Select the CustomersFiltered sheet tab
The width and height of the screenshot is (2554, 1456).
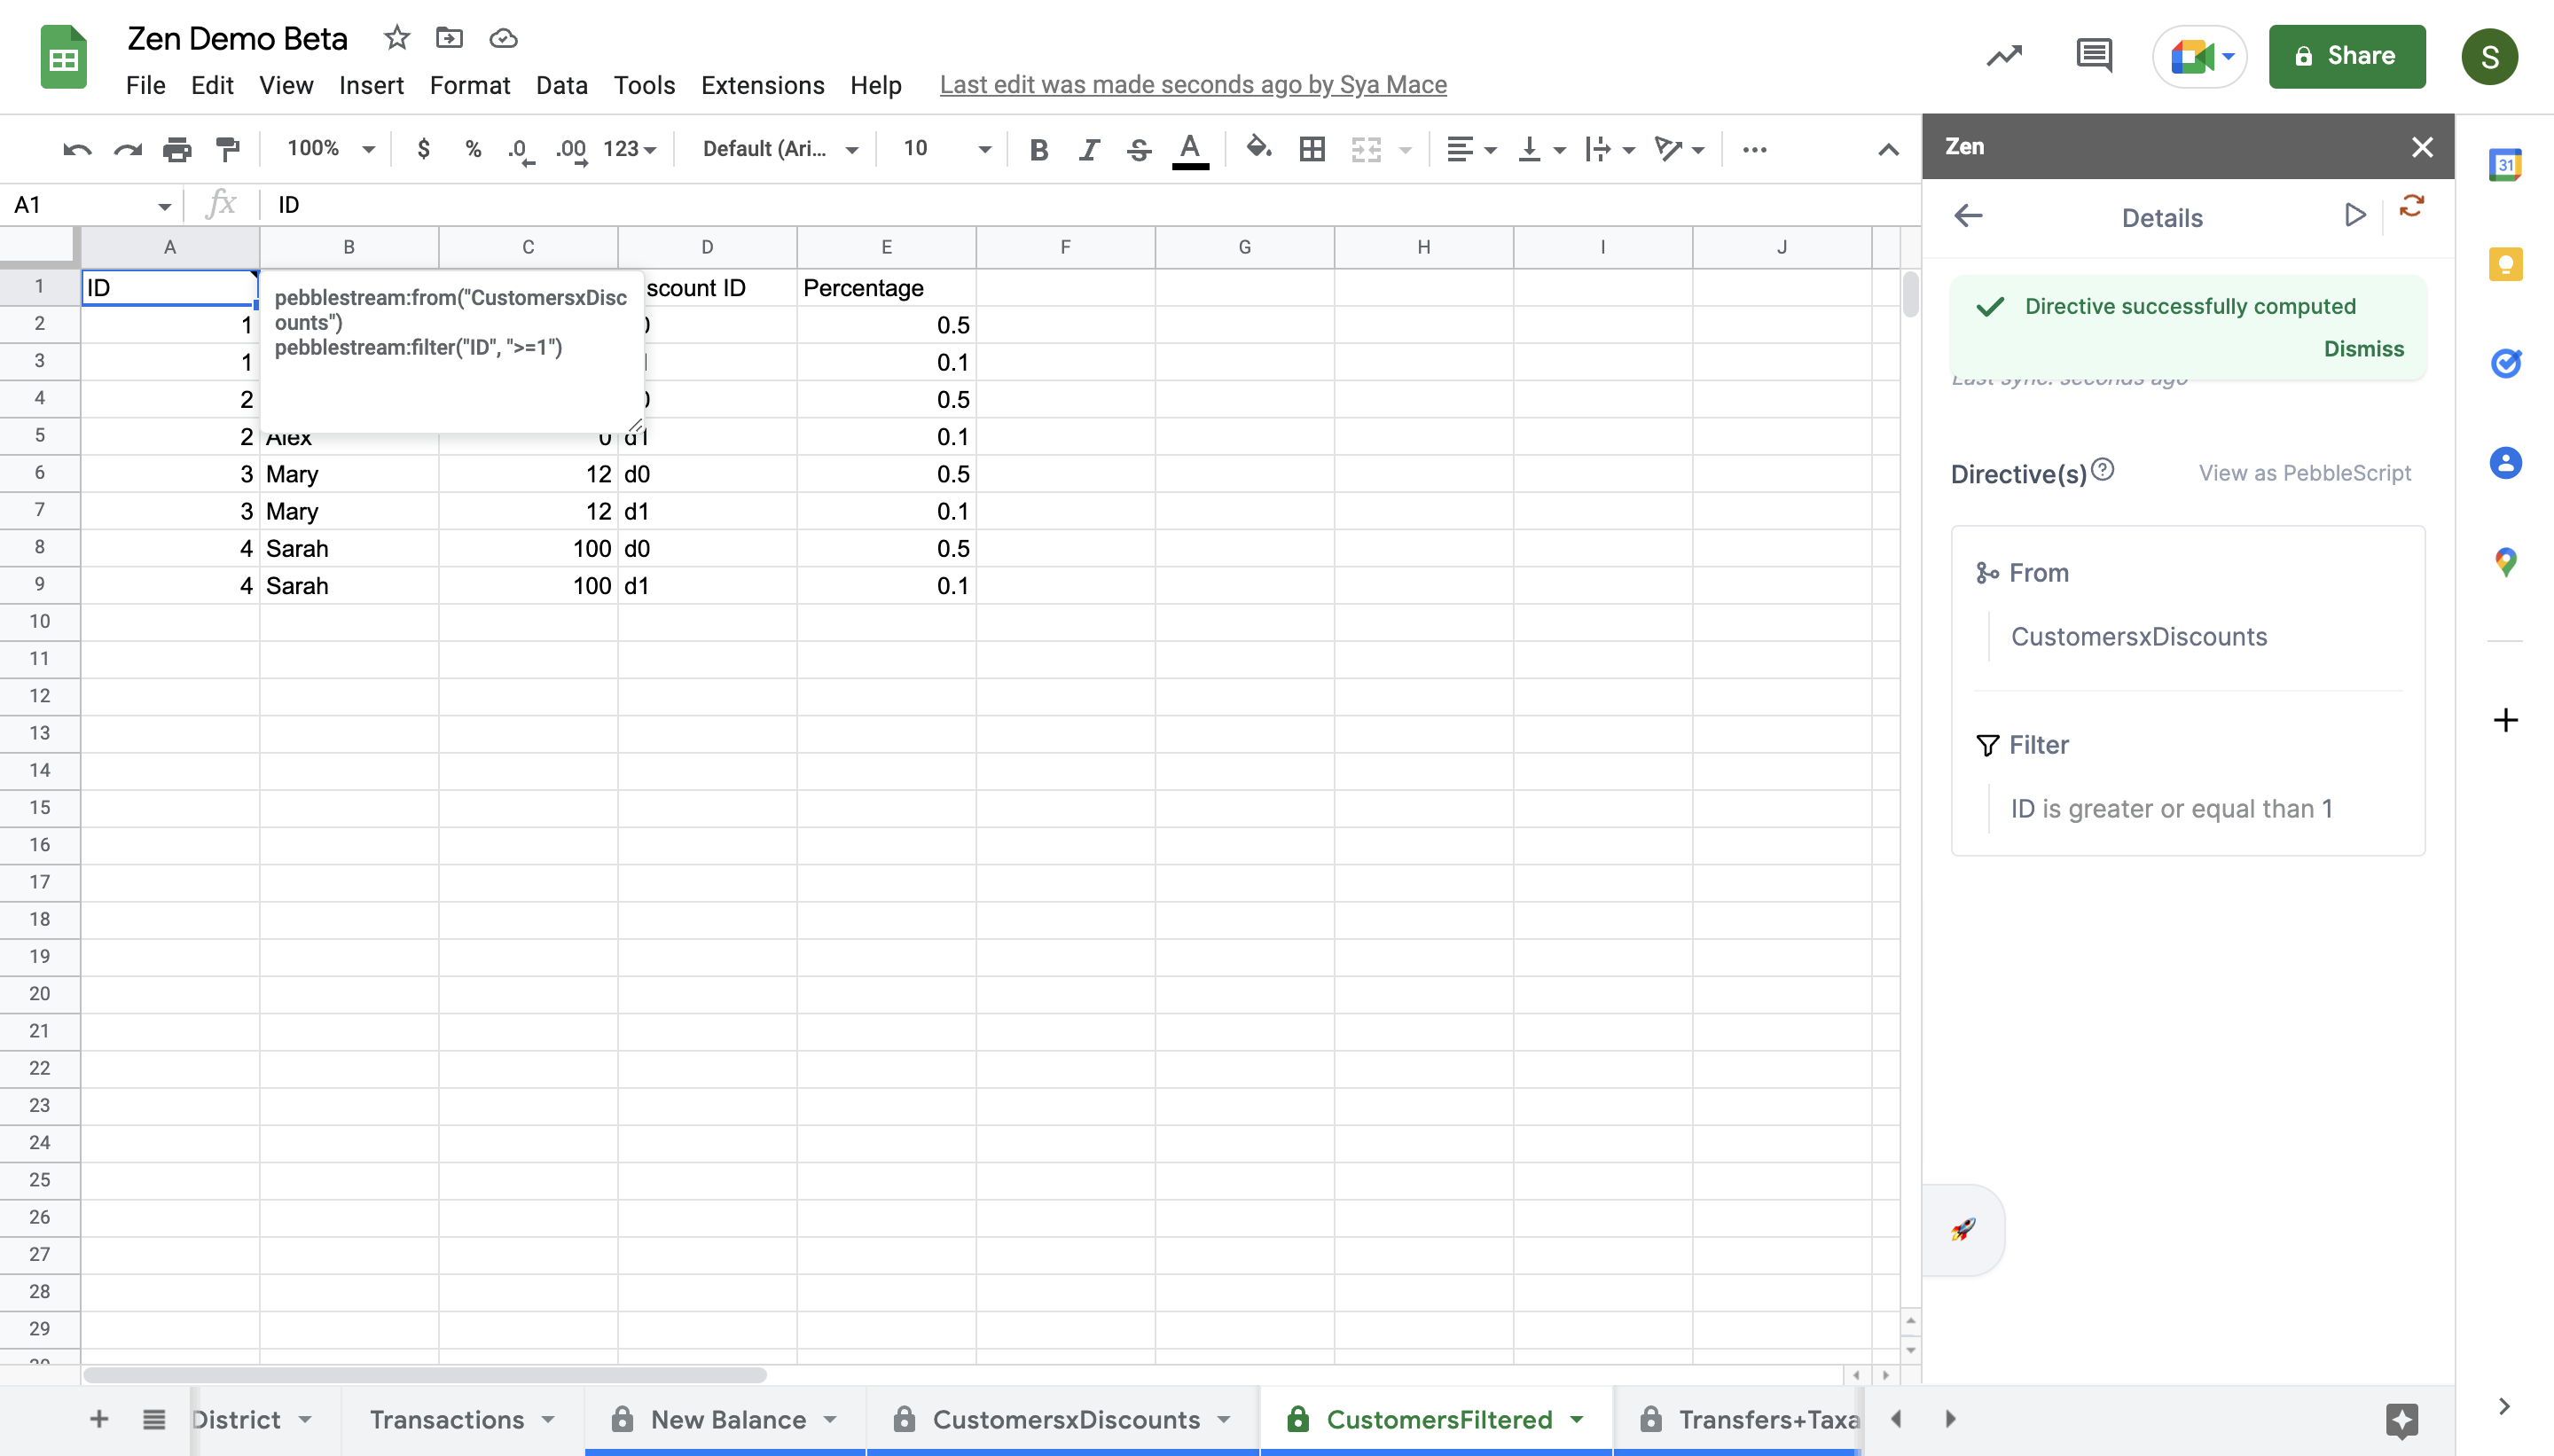pyautogui.click(x=1438, y=1419)
